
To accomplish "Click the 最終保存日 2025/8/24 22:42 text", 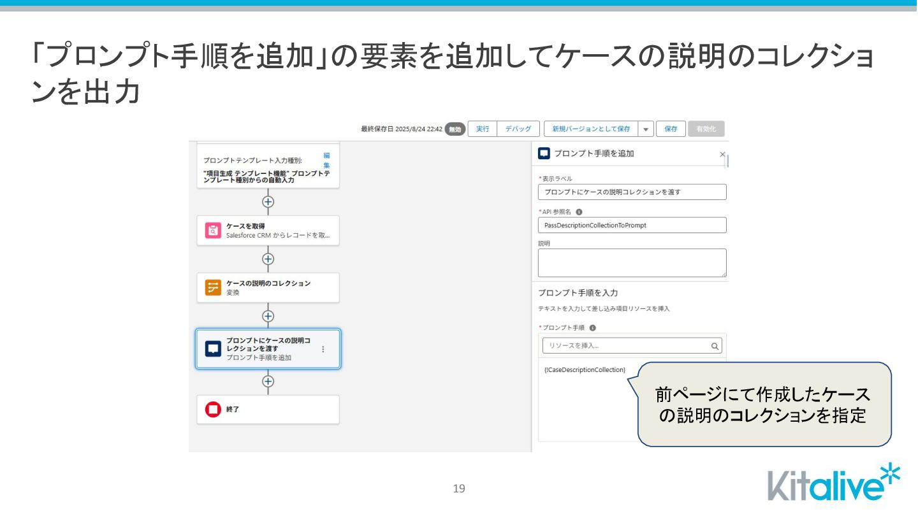I will pyautogui.click(x=402, y=129).
